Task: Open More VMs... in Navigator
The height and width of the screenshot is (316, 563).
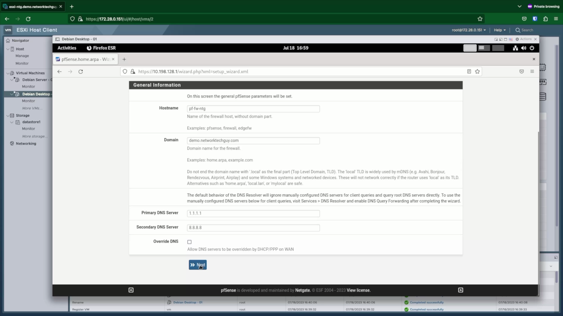Action: [32, 108]
